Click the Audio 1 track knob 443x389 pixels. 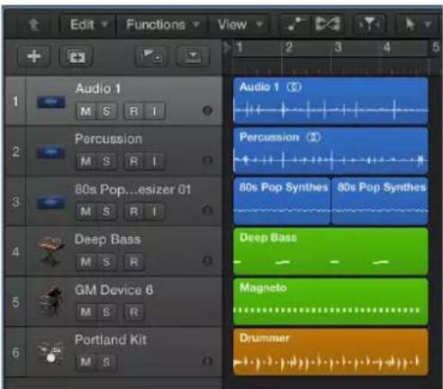pos(207,111)
